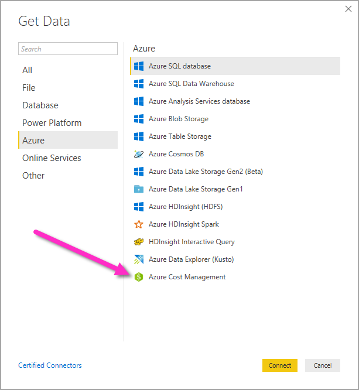Select the File category
The height and width of the screenshot is (390, 359).
(68, 88)
